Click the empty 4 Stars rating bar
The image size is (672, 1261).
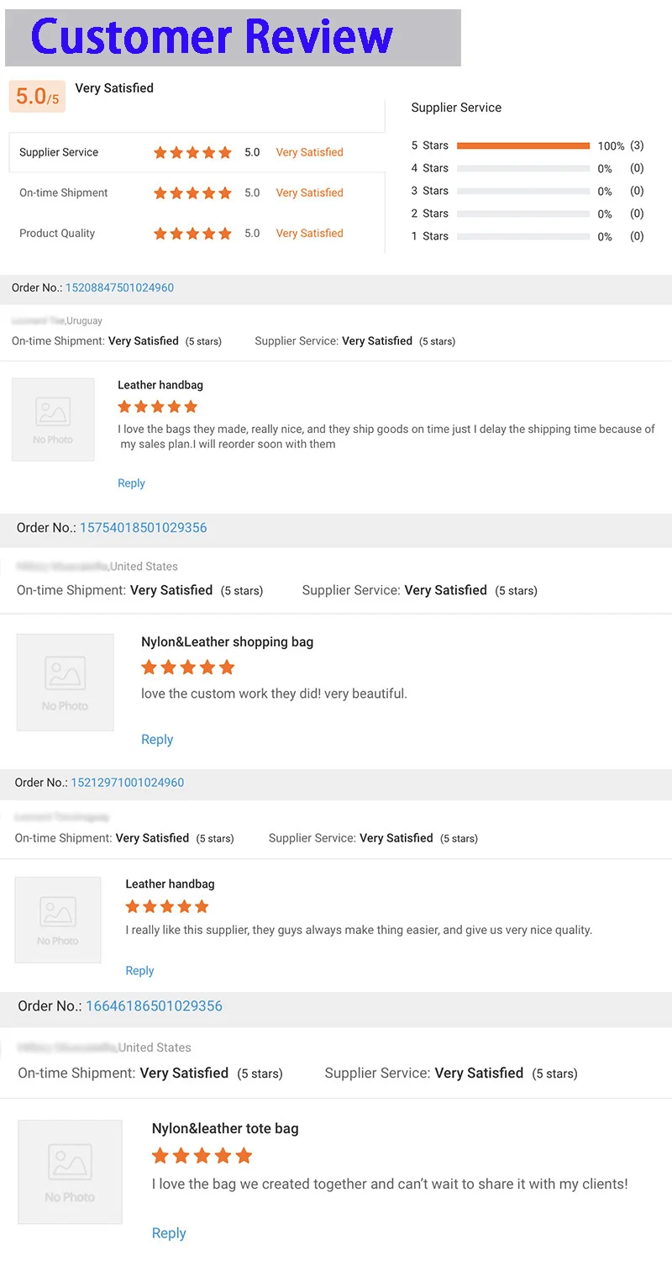522,168
